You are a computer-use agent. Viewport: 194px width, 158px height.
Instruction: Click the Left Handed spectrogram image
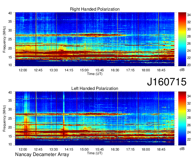[x=95, y=118]
